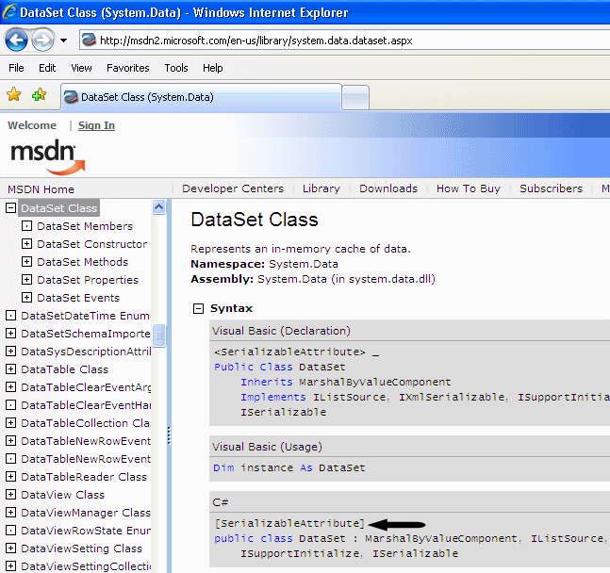The height and width of the screenshot is (573, 610).
Task: Open the Subscribers navigation link
Action: click(x=551, y=188)
